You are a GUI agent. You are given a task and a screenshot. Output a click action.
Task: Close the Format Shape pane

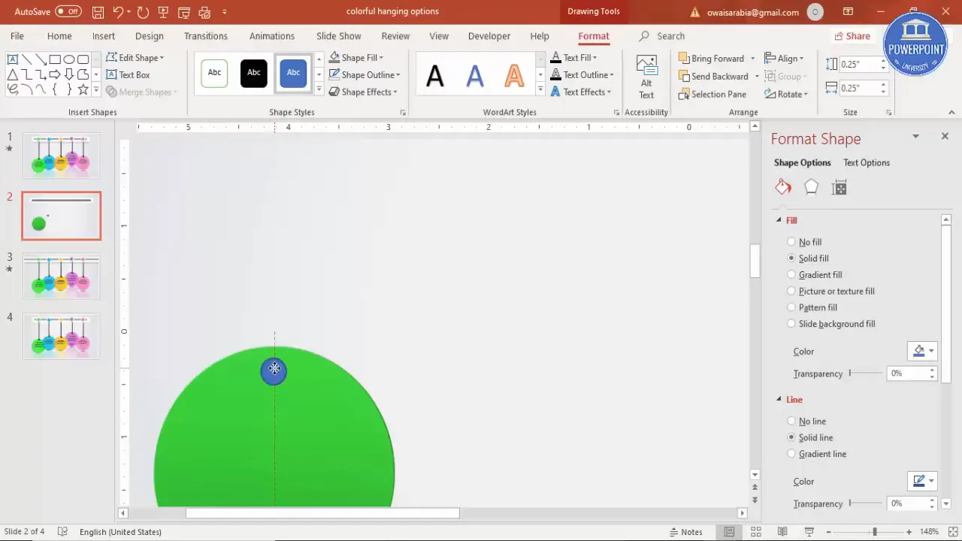945,136
